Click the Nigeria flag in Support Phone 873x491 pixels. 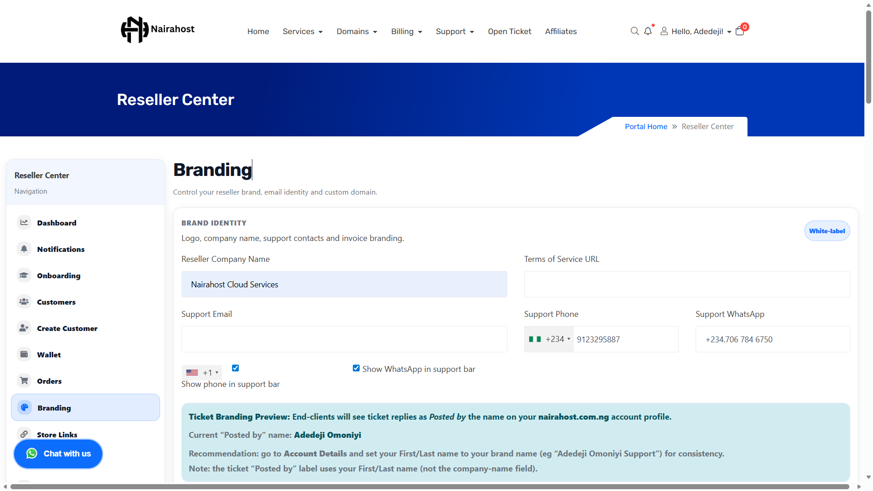point(535,339)
